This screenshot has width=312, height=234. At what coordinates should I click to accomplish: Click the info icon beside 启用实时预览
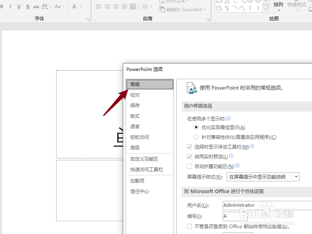(231, 156)
